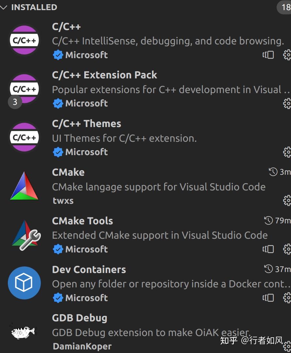Click the DamianKoper publisher name

click(x=82, y=346)
